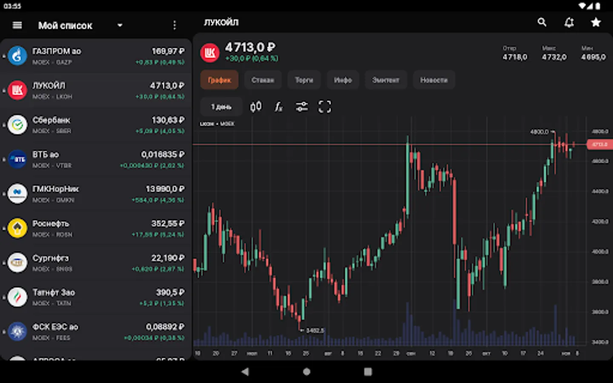Select ЛУКОЙЛ row in the watchlist
Screen dimensions: 613x383
[x=96, y=91]
